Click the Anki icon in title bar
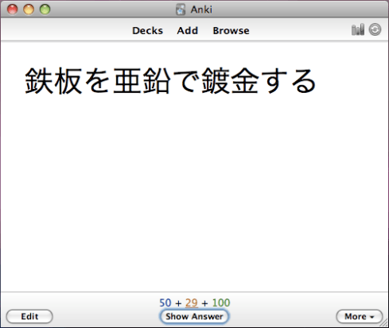This screenshot has height=328, width=389. click(x=181, y=10)
